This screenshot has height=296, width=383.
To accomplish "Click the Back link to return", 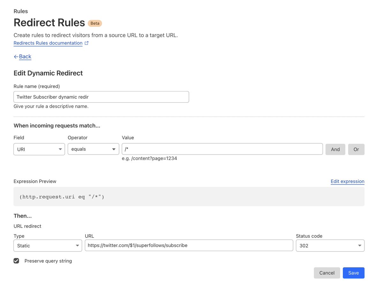I will click(25, 56).
